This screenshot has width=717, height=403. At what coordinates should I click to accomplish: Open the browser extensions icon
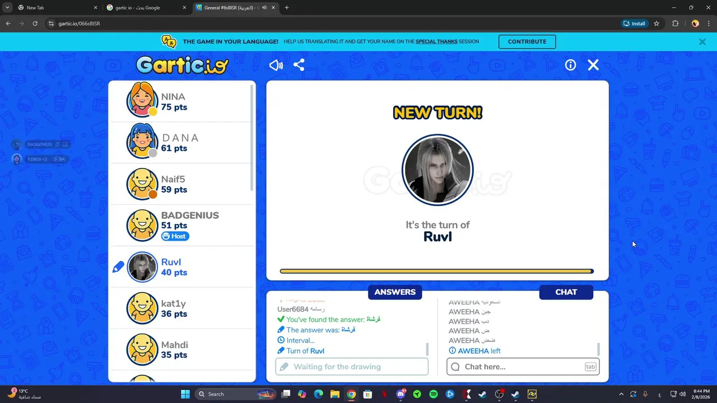[675, 24]
